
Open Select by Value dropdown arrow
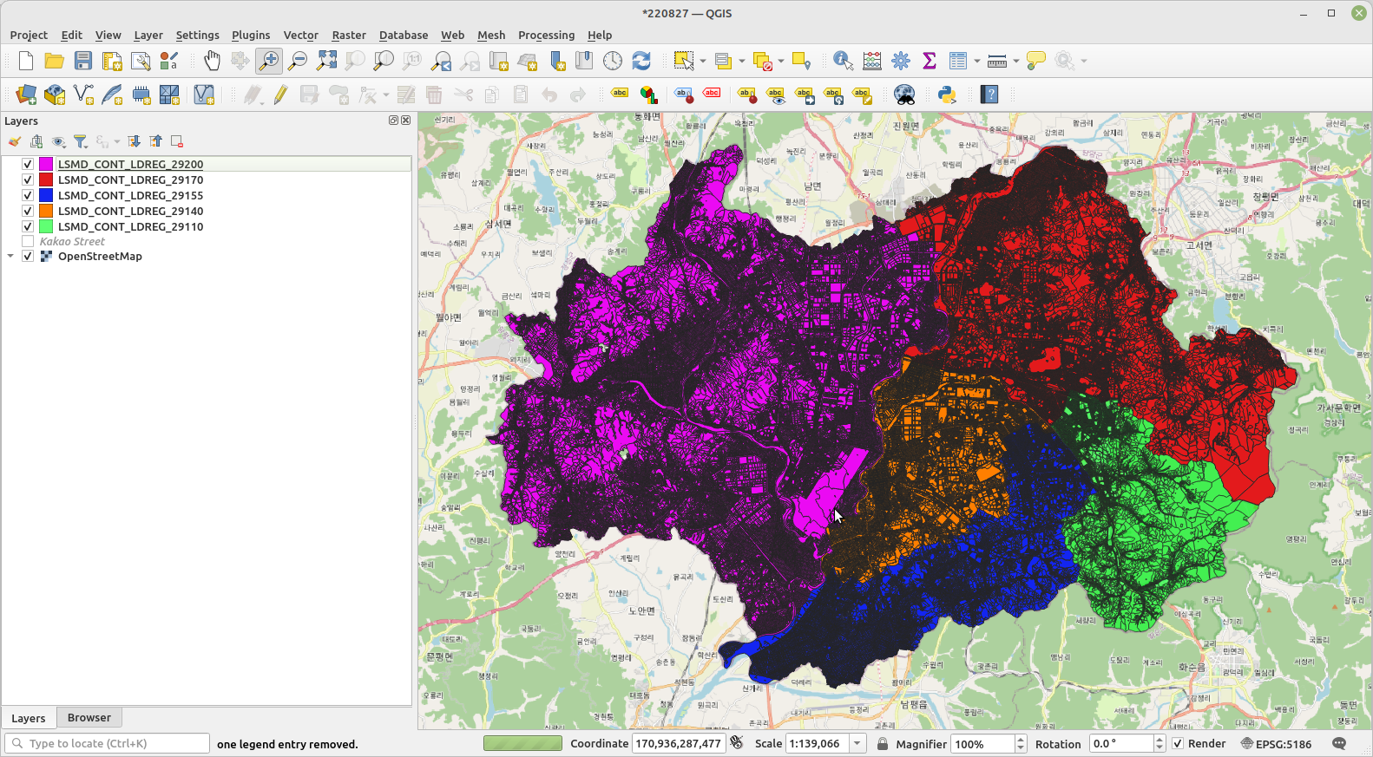(741, 61)
